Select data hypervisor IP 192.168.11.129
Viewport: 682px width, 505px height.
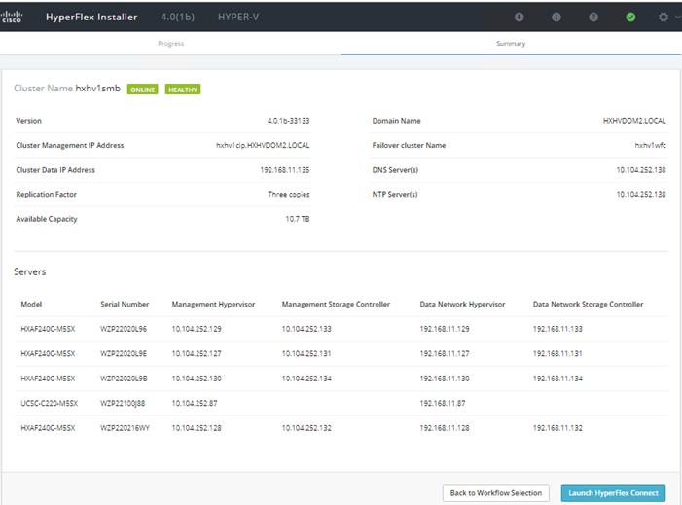(x=445, y=329)
